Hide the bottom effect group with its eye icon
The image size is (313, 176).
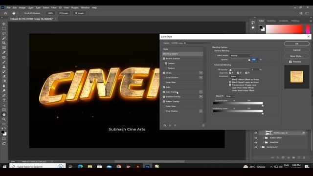256,138
